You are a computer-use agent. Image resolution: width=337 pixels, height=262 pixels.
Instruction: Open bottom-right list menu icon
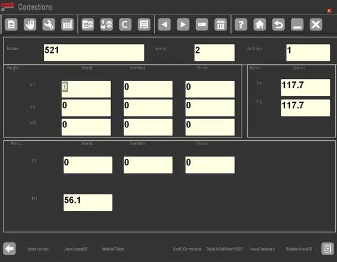tap(327, 248)
